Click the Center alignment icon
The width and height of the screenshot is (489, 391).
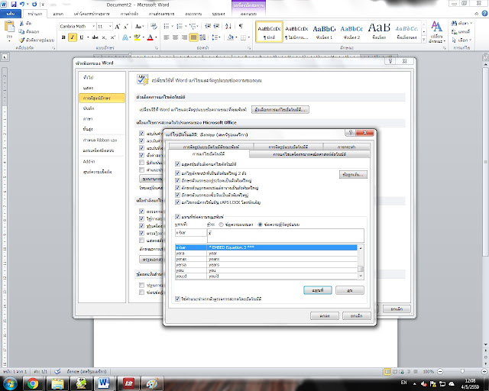click(x=175, y=37)
